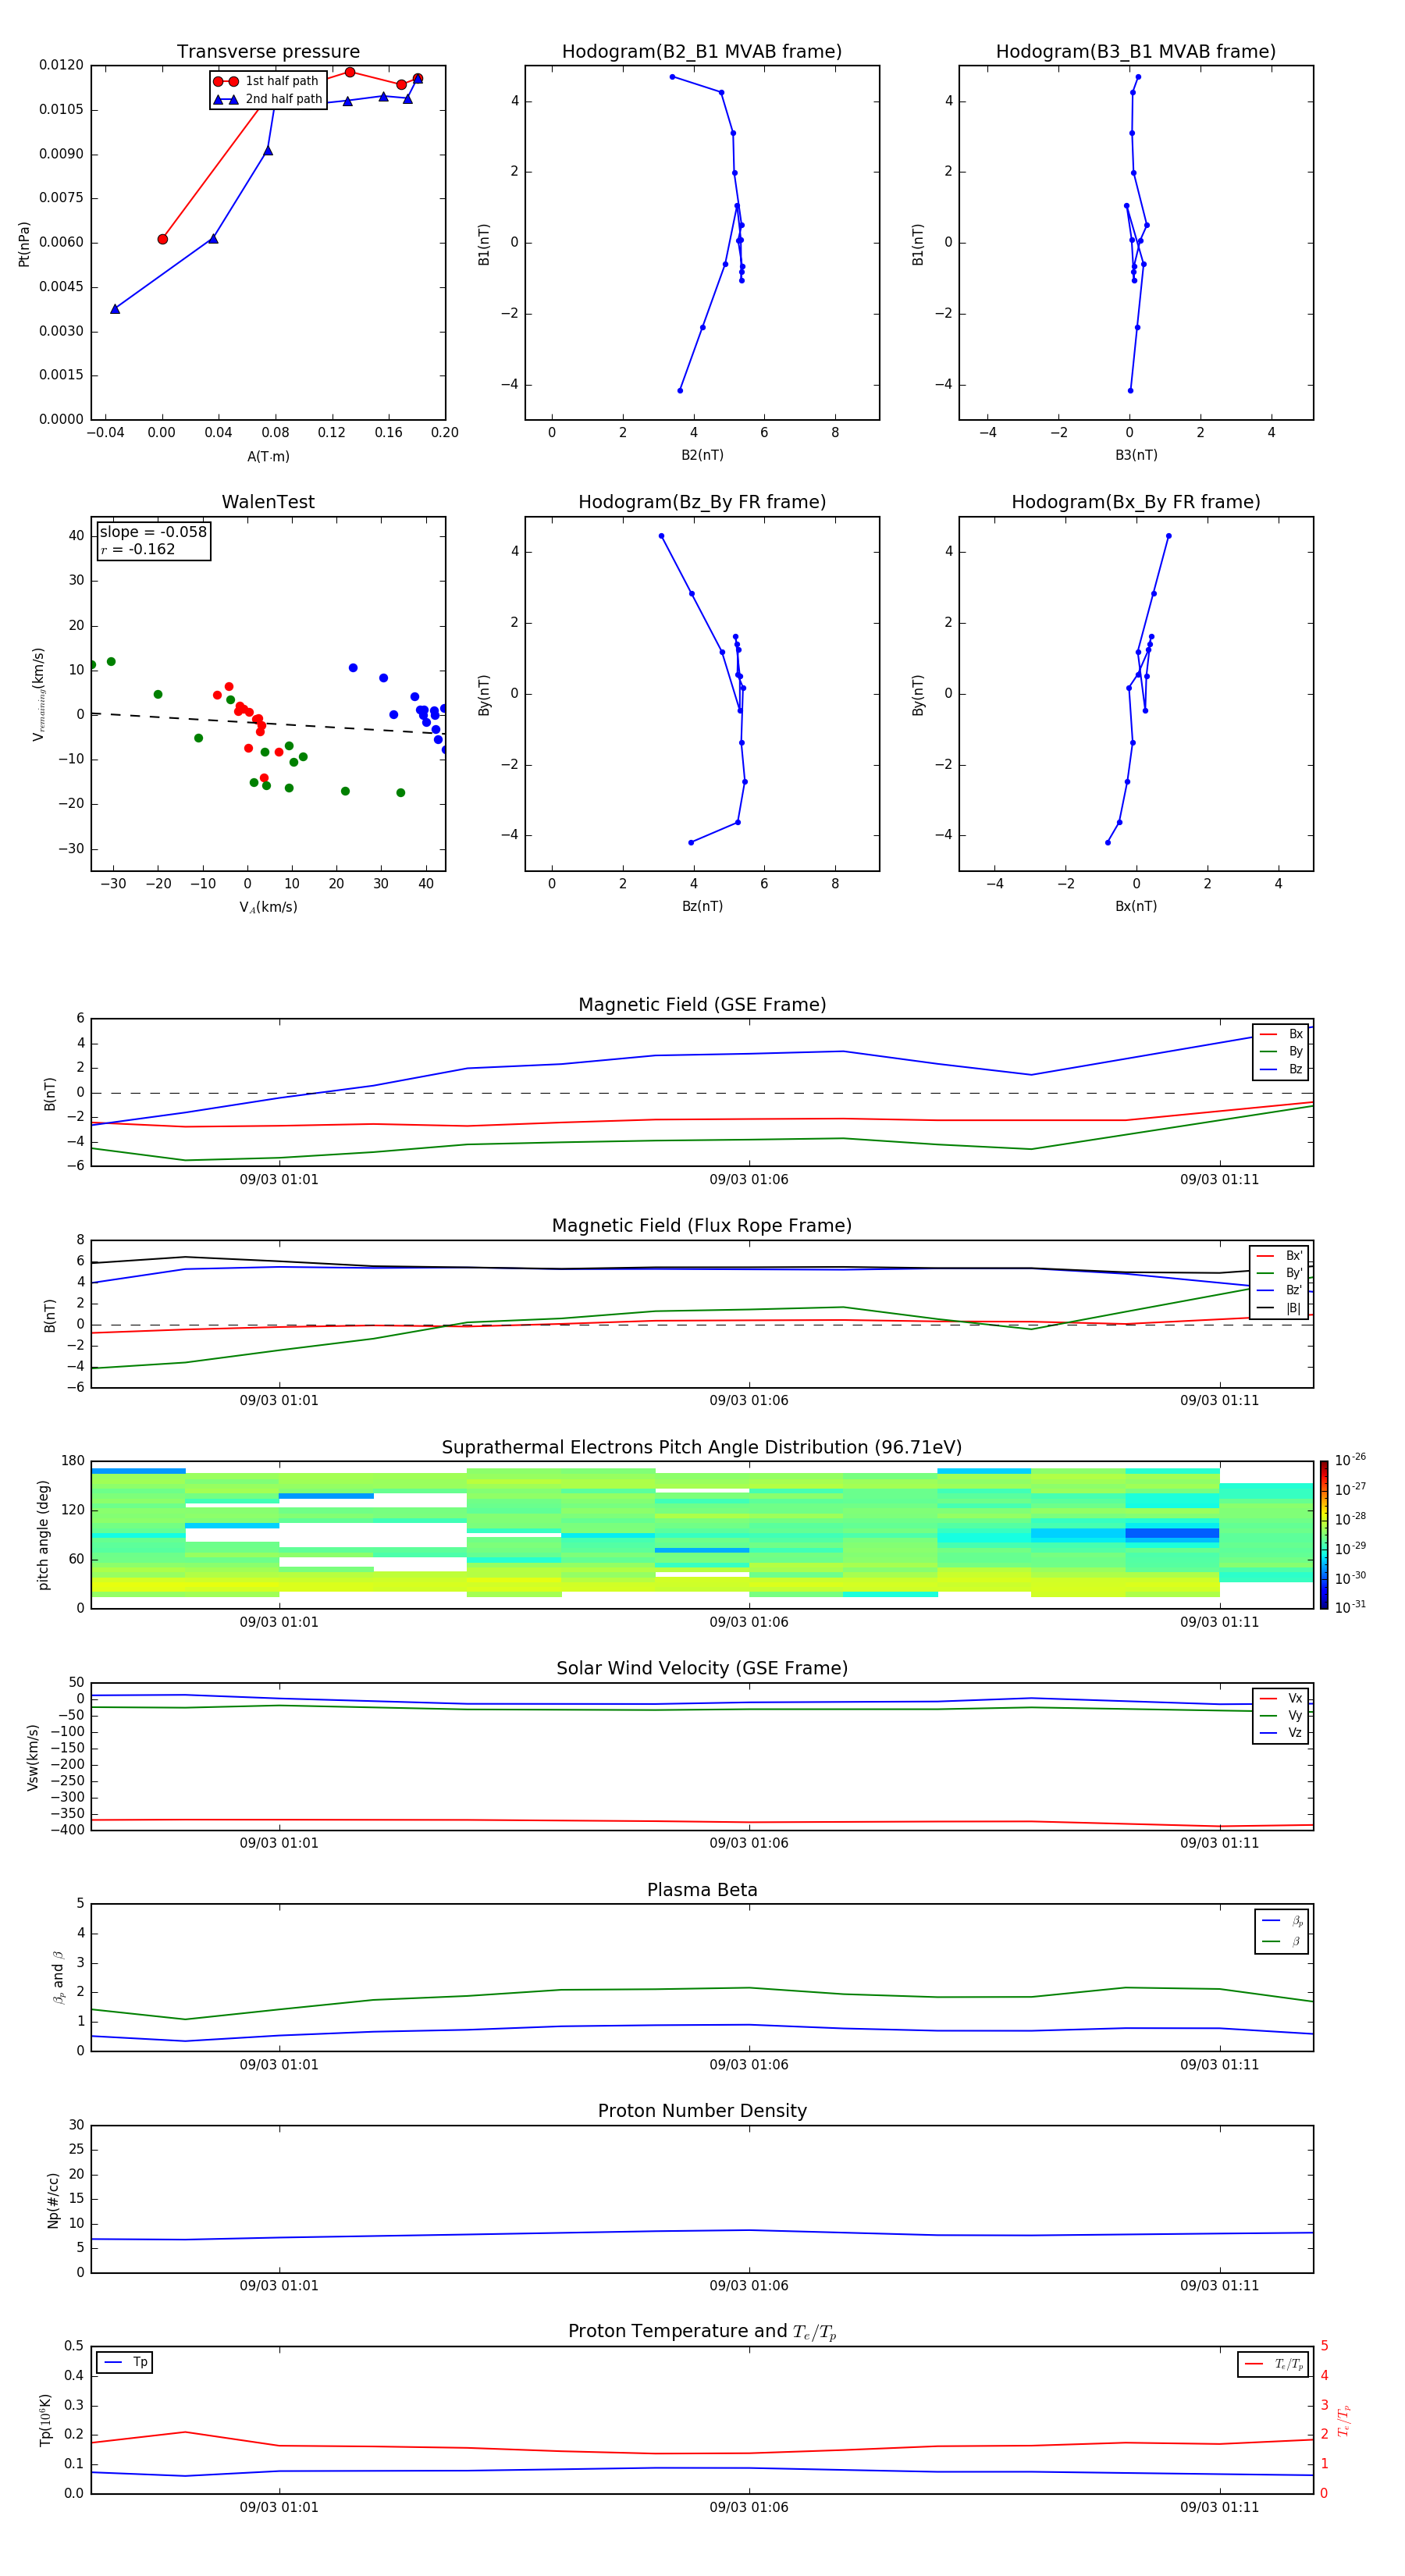Image resolution: width=1405 pixels, height=2576 pixels.
Task: Click the 'r = -0.162' annotation
Action: click(x=137, y=549)
